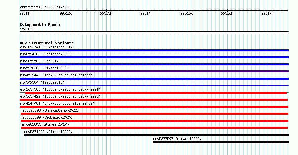Select the purple bar under nsv5978266
298x155 pixels.
tap(154, 71)
